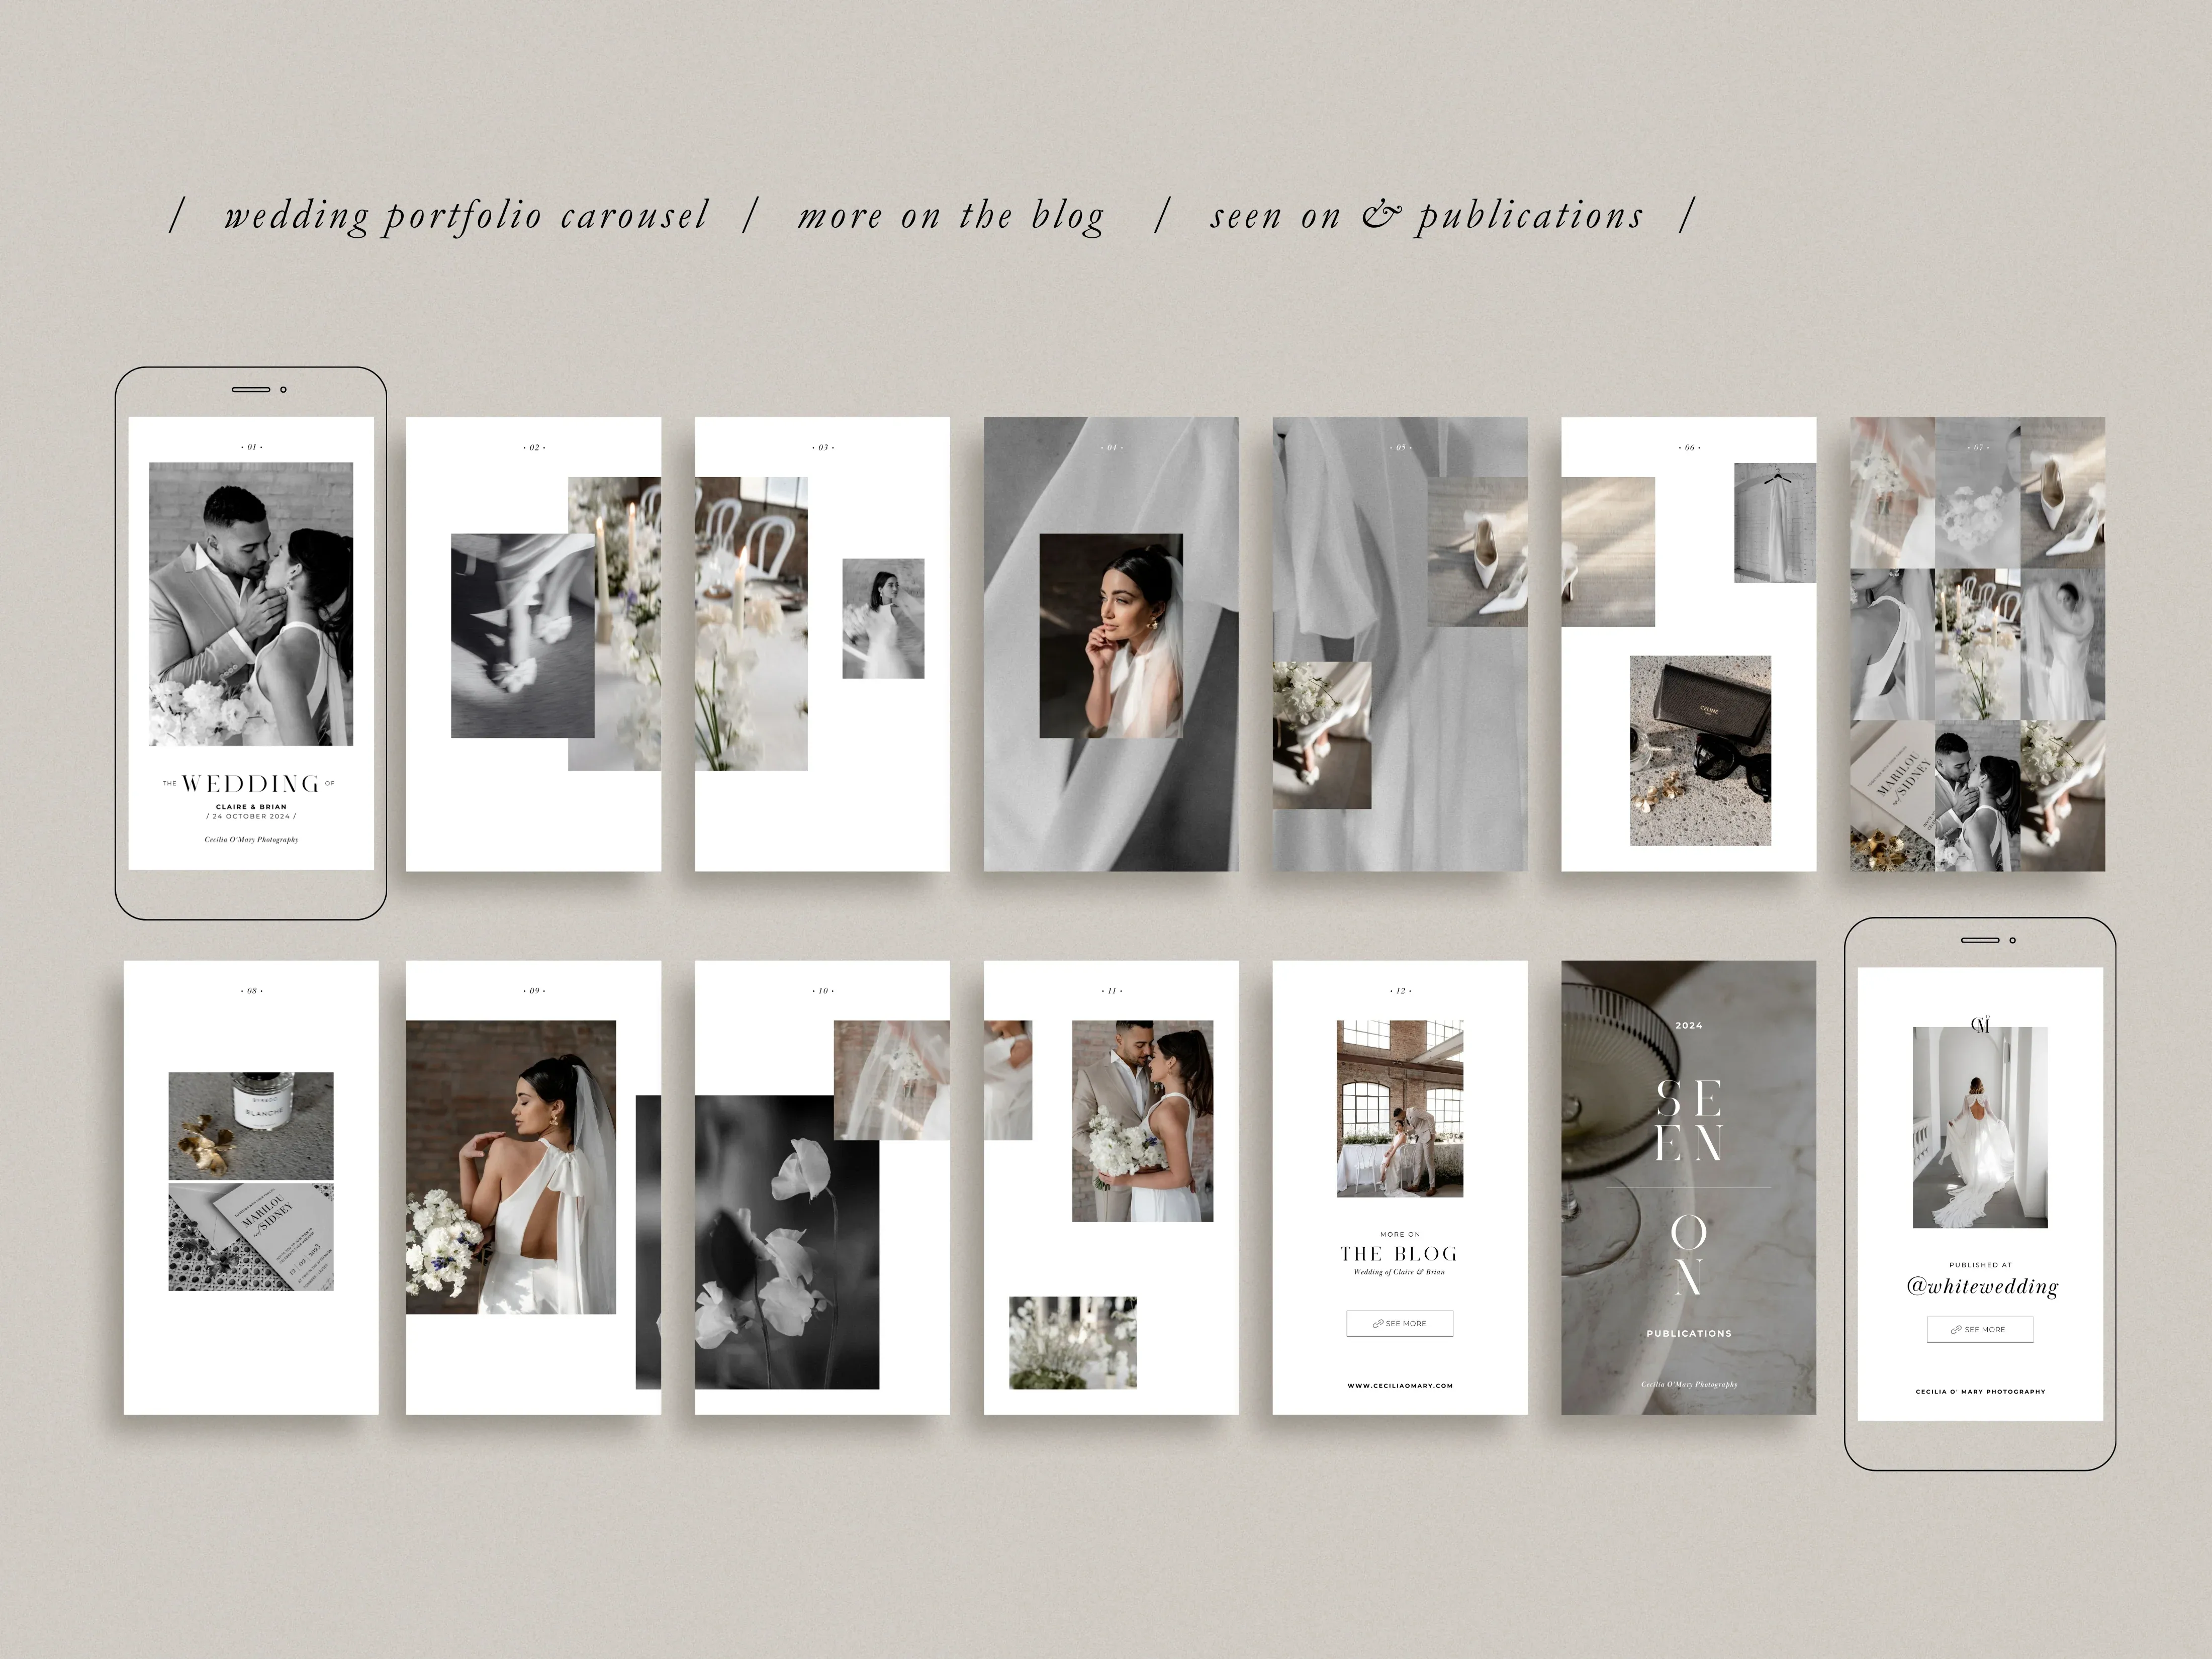Screen dimensions: 2212x1659
Task: Click the 'seen on & publications' heading
Action: (1427, 216)
